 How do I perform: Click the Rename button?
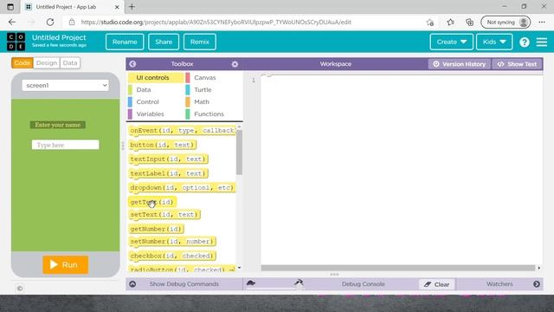[125, 42]
